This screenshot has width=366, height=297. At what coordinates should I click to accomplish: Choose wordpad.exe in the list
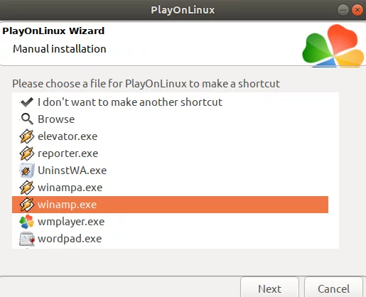170,239
